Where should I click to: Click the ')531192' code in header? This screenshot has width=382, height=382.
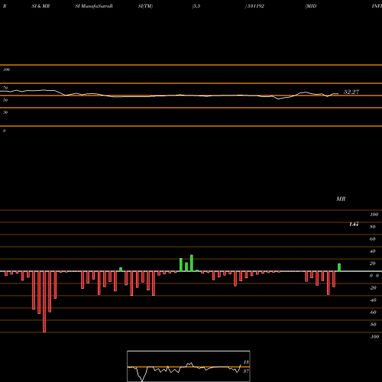254,6
